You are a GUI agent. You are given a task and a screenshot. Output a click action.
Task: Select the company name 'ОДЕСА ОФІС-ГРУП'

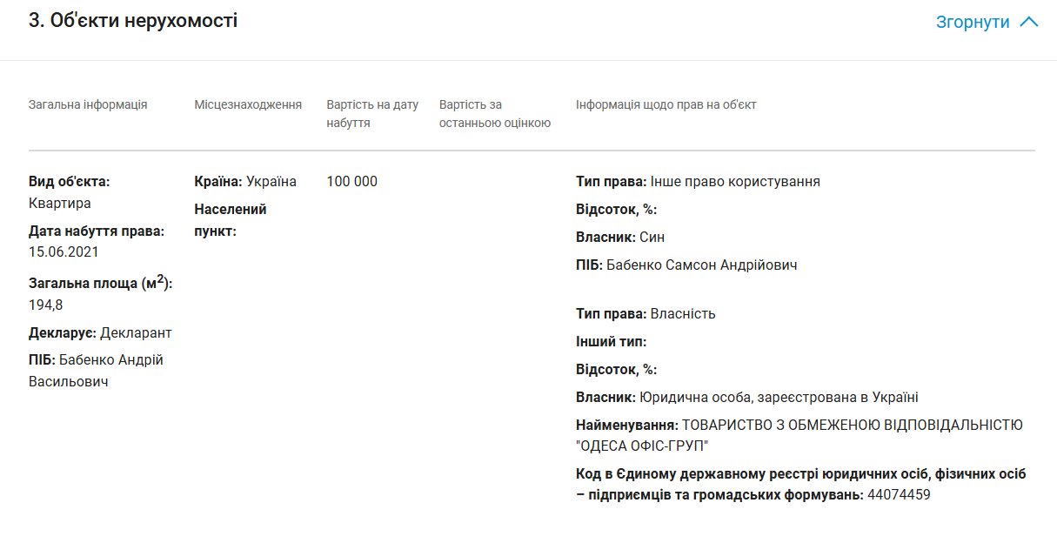[x=642, y=446]
